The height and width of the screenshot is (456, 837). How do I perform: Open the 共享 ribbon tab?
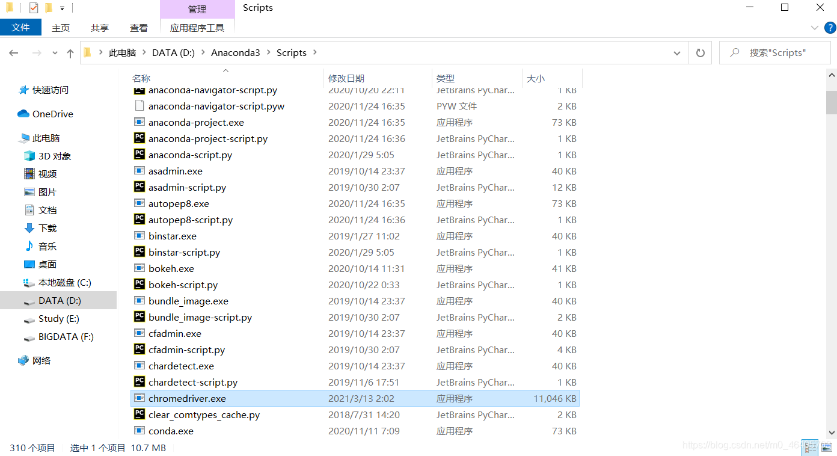pyautogui.click(x=100, y=28)
